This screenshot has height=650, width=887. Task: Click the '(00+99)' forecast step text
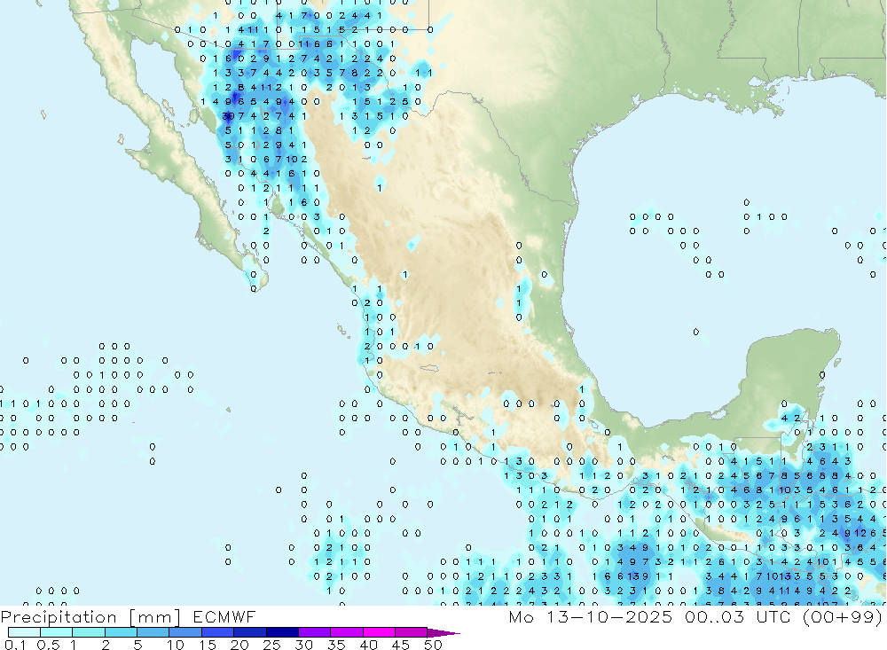(843, 616)
